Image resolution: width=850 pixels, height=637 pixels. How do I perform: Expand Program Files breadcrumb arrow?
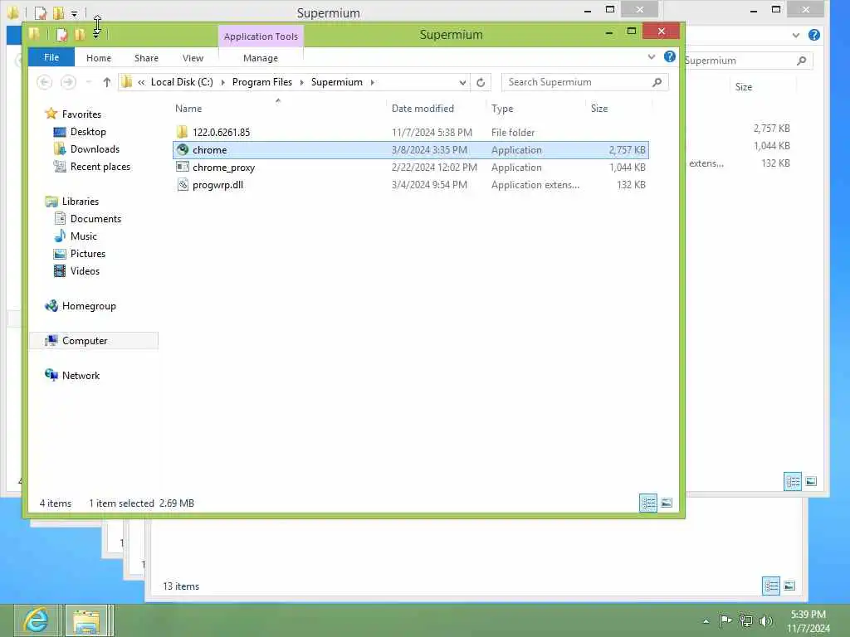302,82
